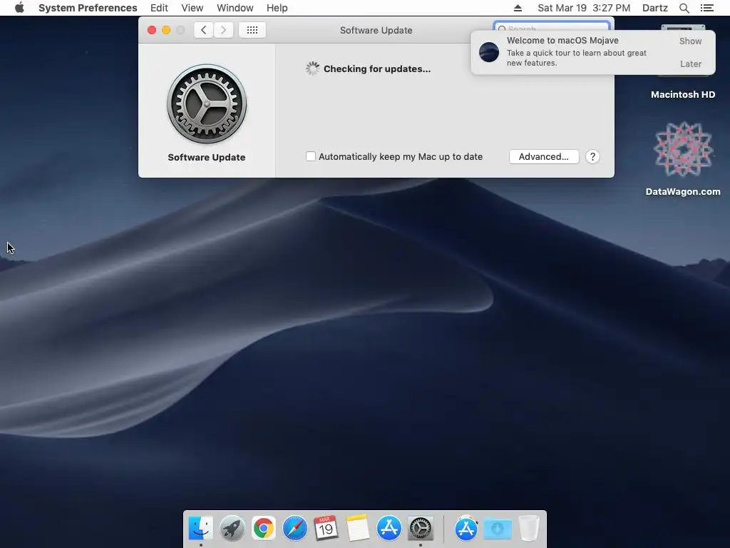Click the Software Update label under gear icon
The height and width of the screenshot is (548, 730).
[207, 157]
